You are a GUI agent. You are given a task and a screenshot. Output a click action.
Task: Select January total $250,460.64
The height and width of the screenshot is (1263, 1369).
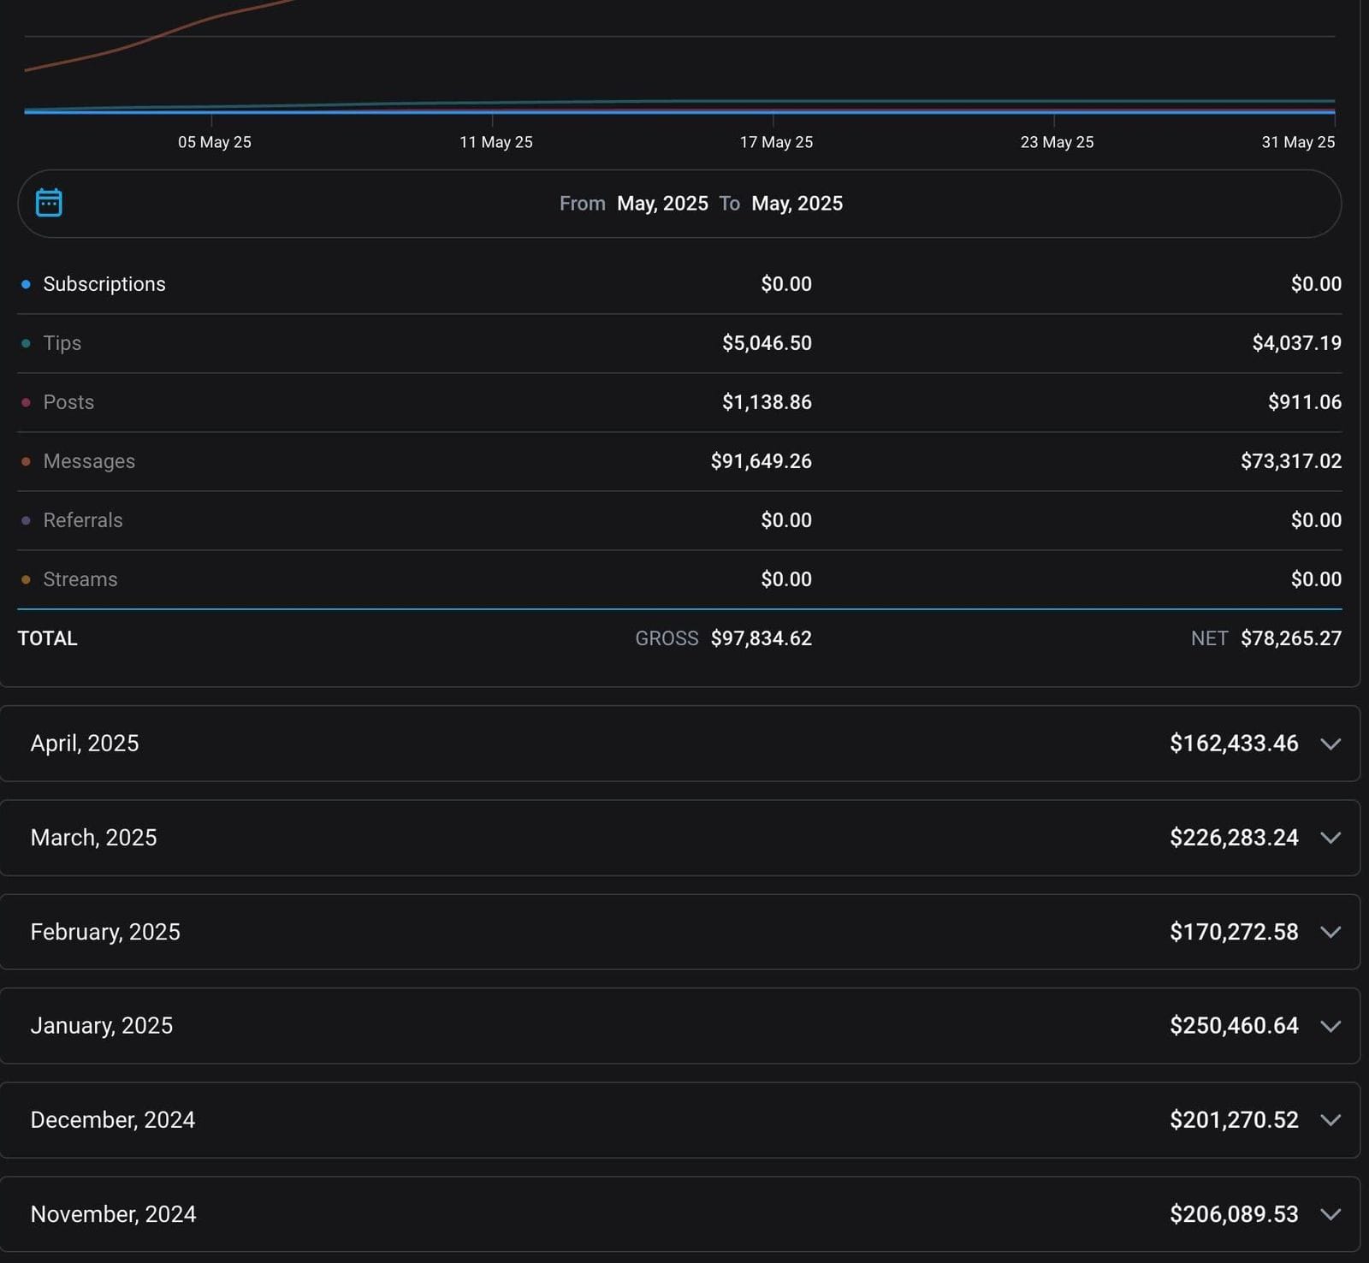(x=1234, y=1025)
